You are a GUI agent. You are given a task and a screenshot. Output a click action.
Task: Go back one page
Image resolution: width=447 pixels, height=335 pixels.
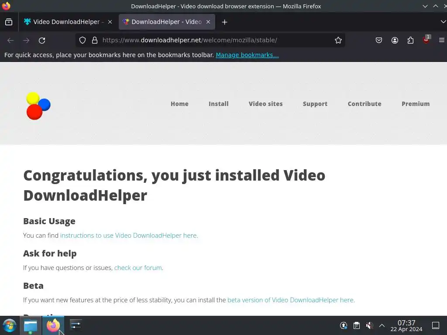tap(10, 41)
